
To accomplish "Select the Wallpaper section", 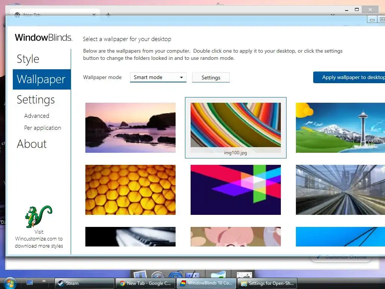I will pos(42,79).
